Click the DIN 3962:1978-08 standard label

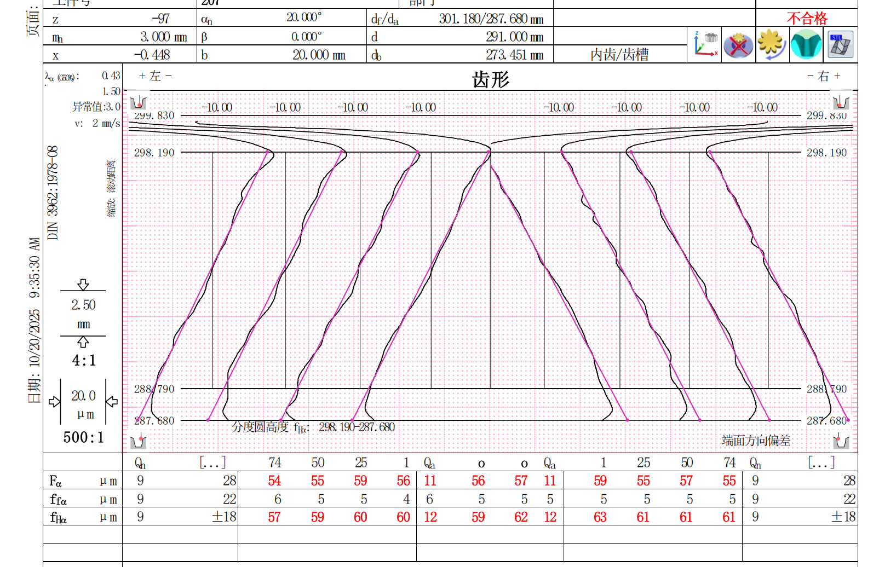click(53, 193)
